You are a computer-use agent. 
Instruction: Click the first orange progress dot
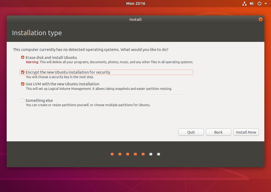112,154
